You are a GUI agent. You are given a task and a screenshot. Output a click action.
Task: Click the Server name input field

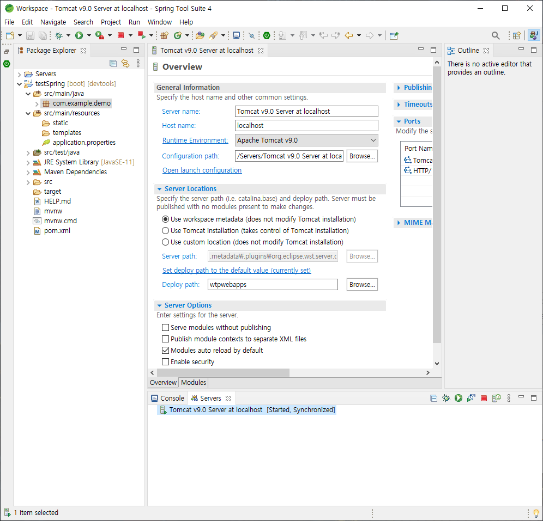306,111
